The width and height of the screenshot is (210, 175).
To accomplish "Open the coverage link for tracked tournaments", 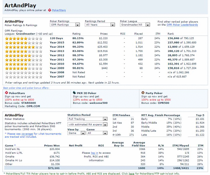I will (27, 134).
